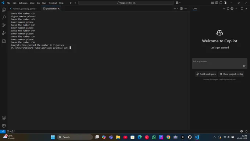Click the Congrats guessed in 7 guesses line

point(37,45)
